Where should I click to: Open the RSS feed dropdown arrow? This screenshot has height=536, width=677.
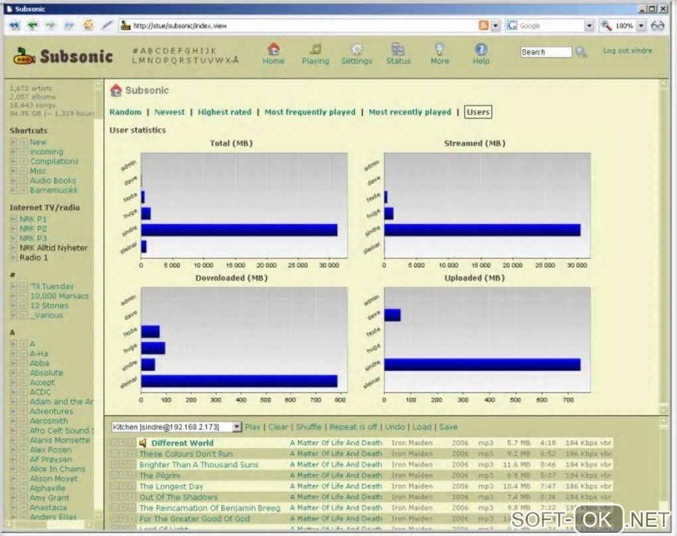(496, 26)
